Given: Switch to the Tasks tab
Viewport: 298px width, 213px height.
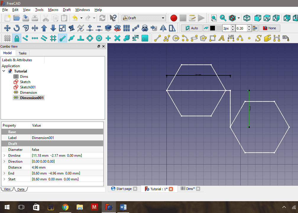Looking at the screenshot, I should click(x=22, y=53).
